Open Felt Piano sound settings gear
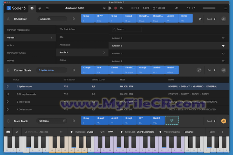Viewport: 233px width, 155px height. coord(64,121)
